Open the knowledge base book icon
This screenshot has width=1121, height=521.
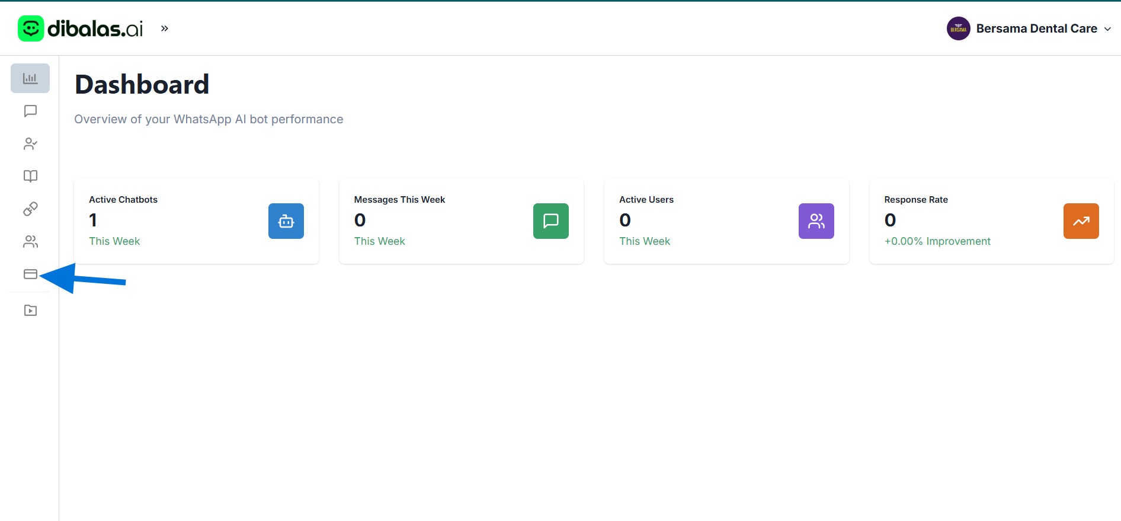[x=30, y=176]
